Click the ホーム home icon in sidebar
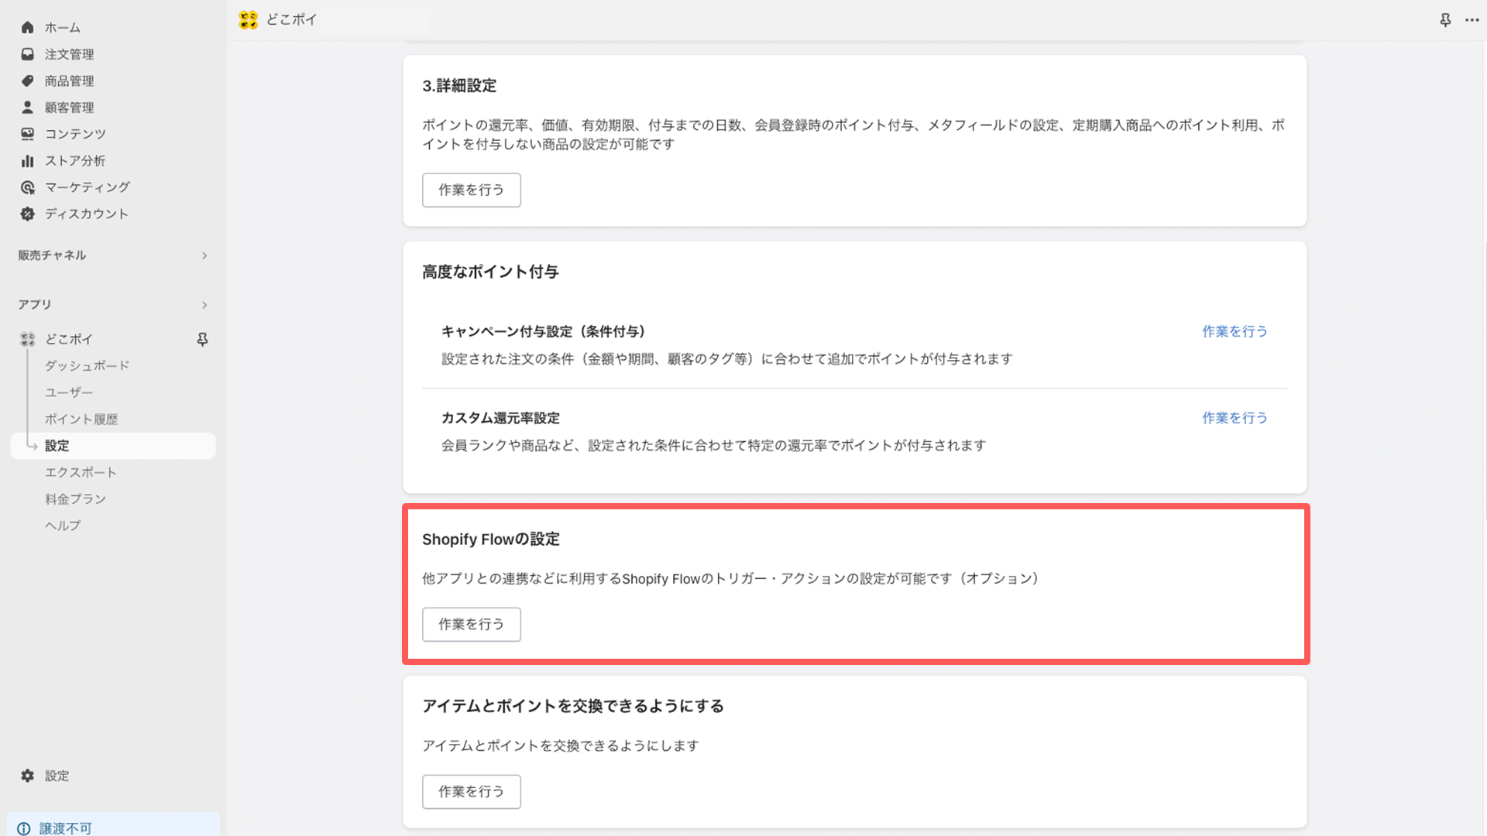The height and width of the screenshot is (836, 1487). pos(28,28)
